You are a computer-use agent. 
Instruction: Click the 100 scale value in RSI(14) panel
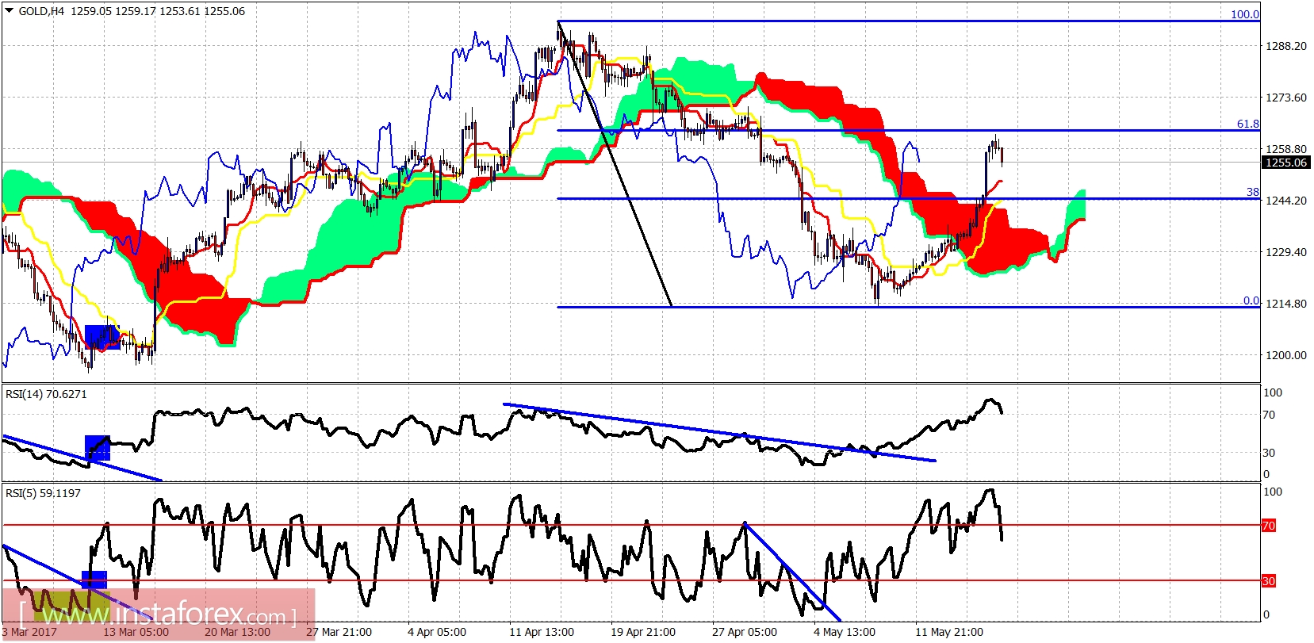1272,392
